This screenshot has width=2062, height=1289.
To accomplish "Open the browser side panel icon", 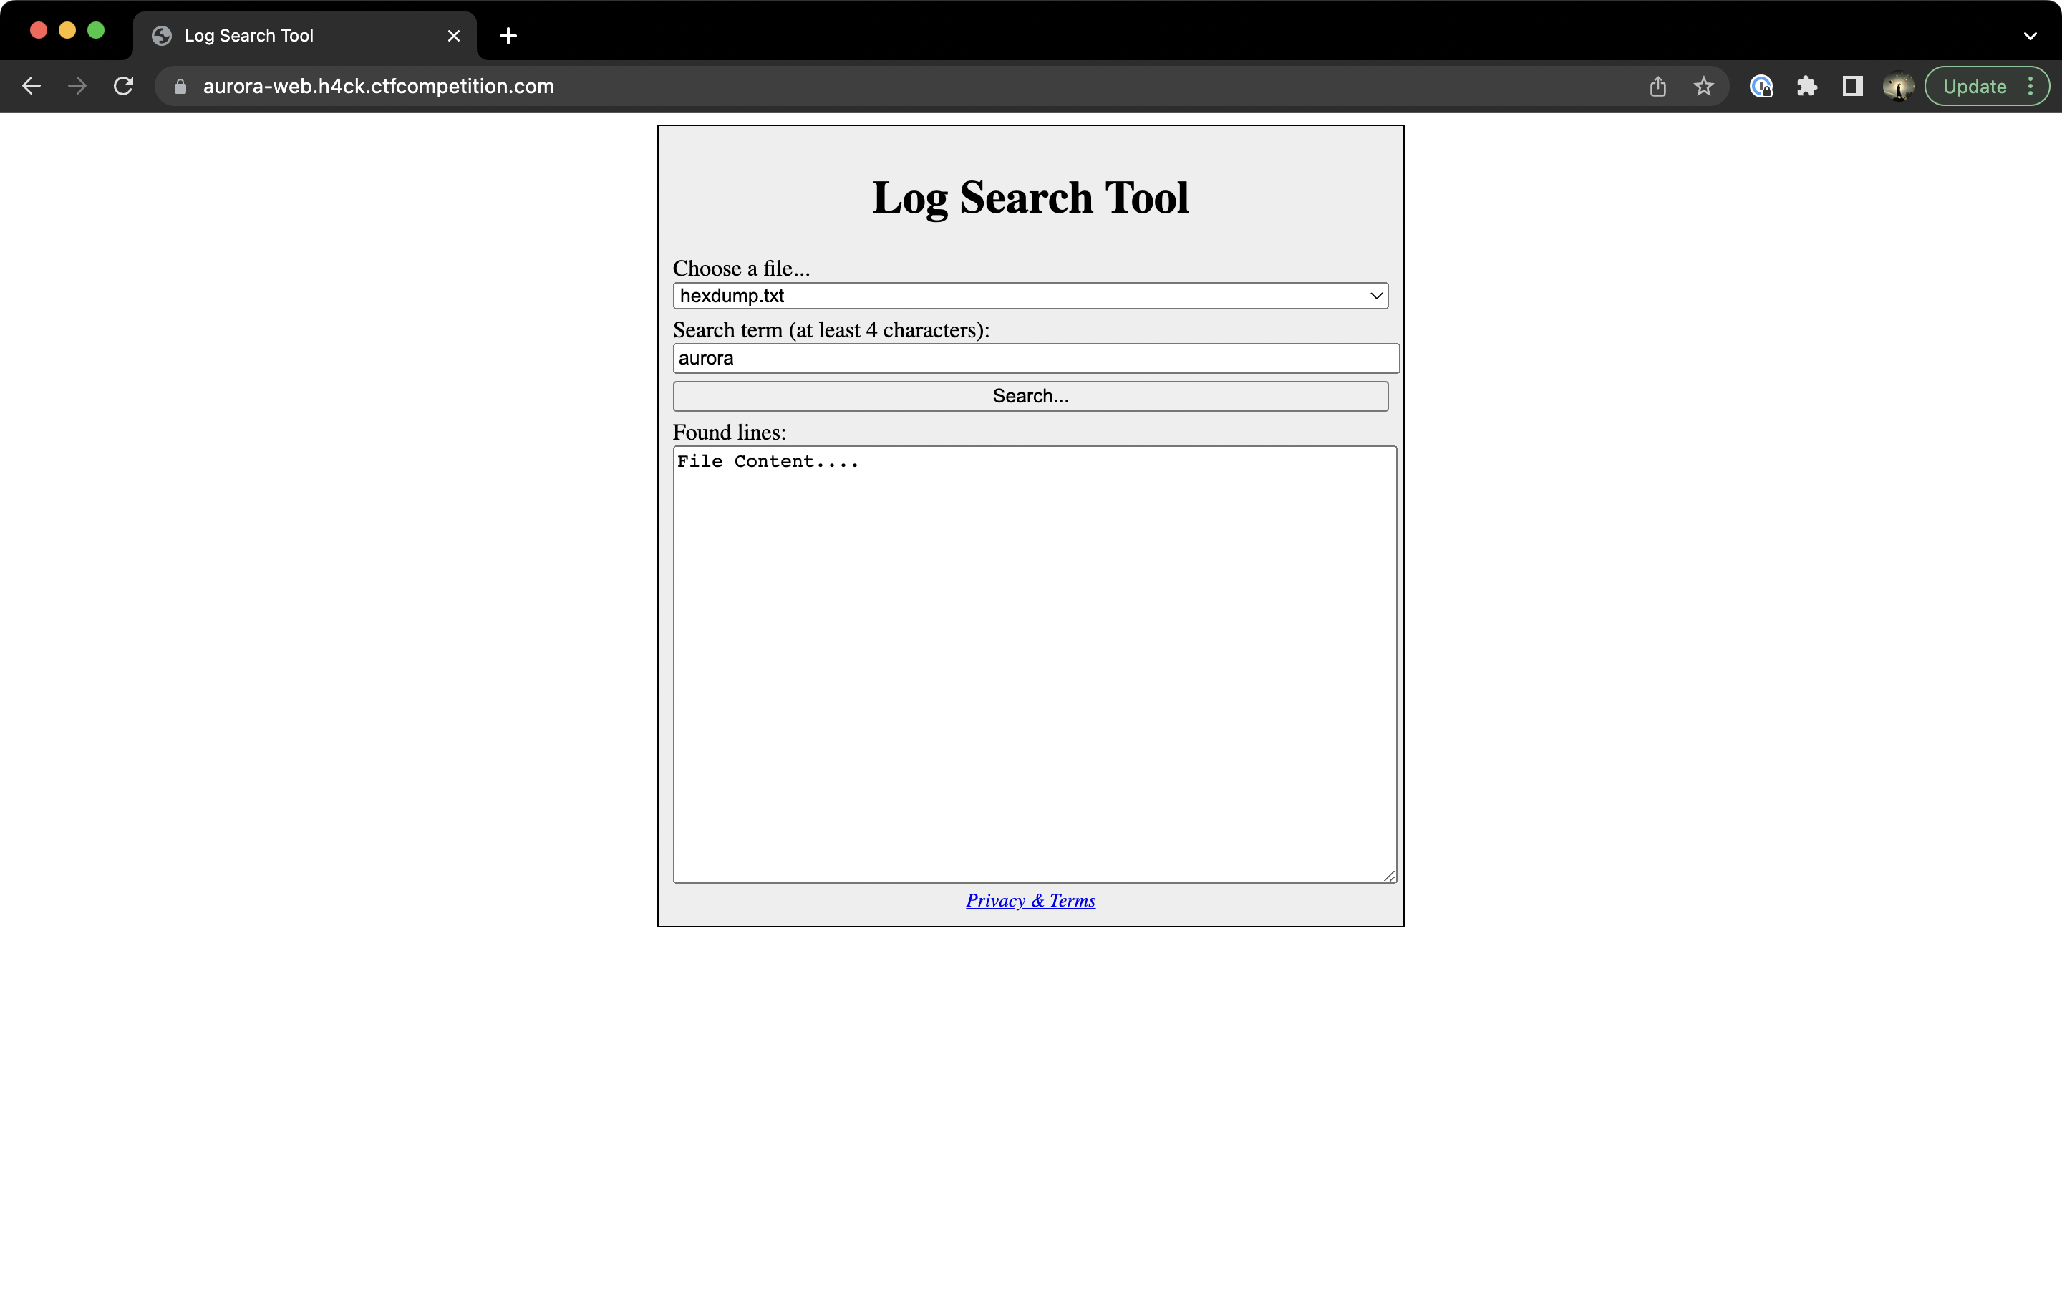I will click(x=1852, y=85).
